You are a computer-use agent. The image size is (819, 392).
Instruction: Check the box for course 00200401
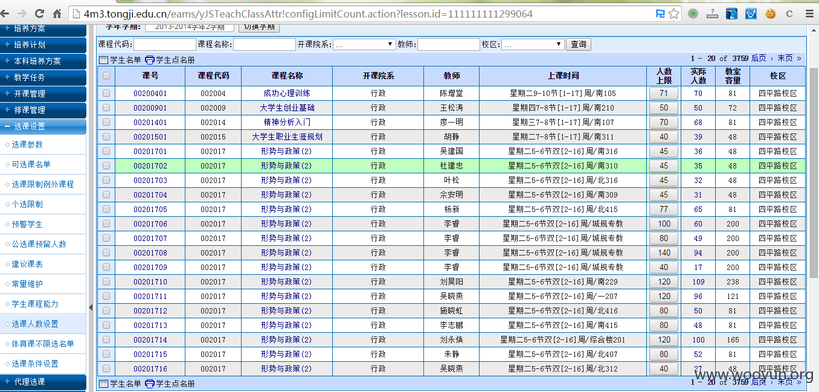106,93
